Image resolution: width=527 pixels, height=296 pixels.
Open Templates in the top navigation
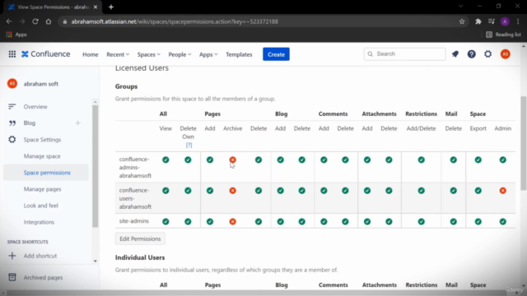239,54
